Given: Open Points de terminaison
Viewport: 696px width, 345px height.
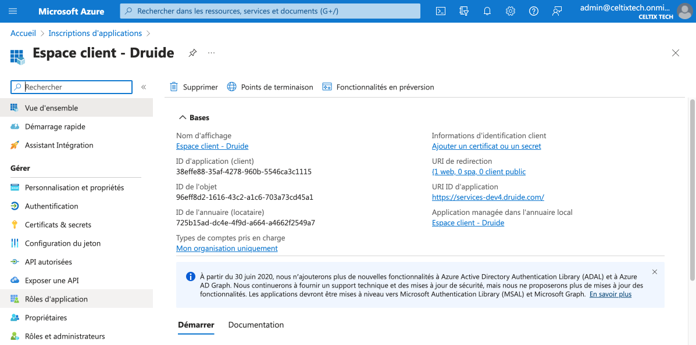Looking at the screenshot, I should click(x=277, y=87).
